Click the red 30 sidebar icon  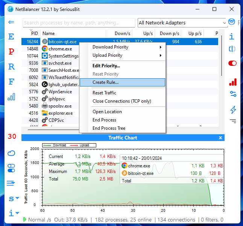pyautogui.click(x=12, y=137)
